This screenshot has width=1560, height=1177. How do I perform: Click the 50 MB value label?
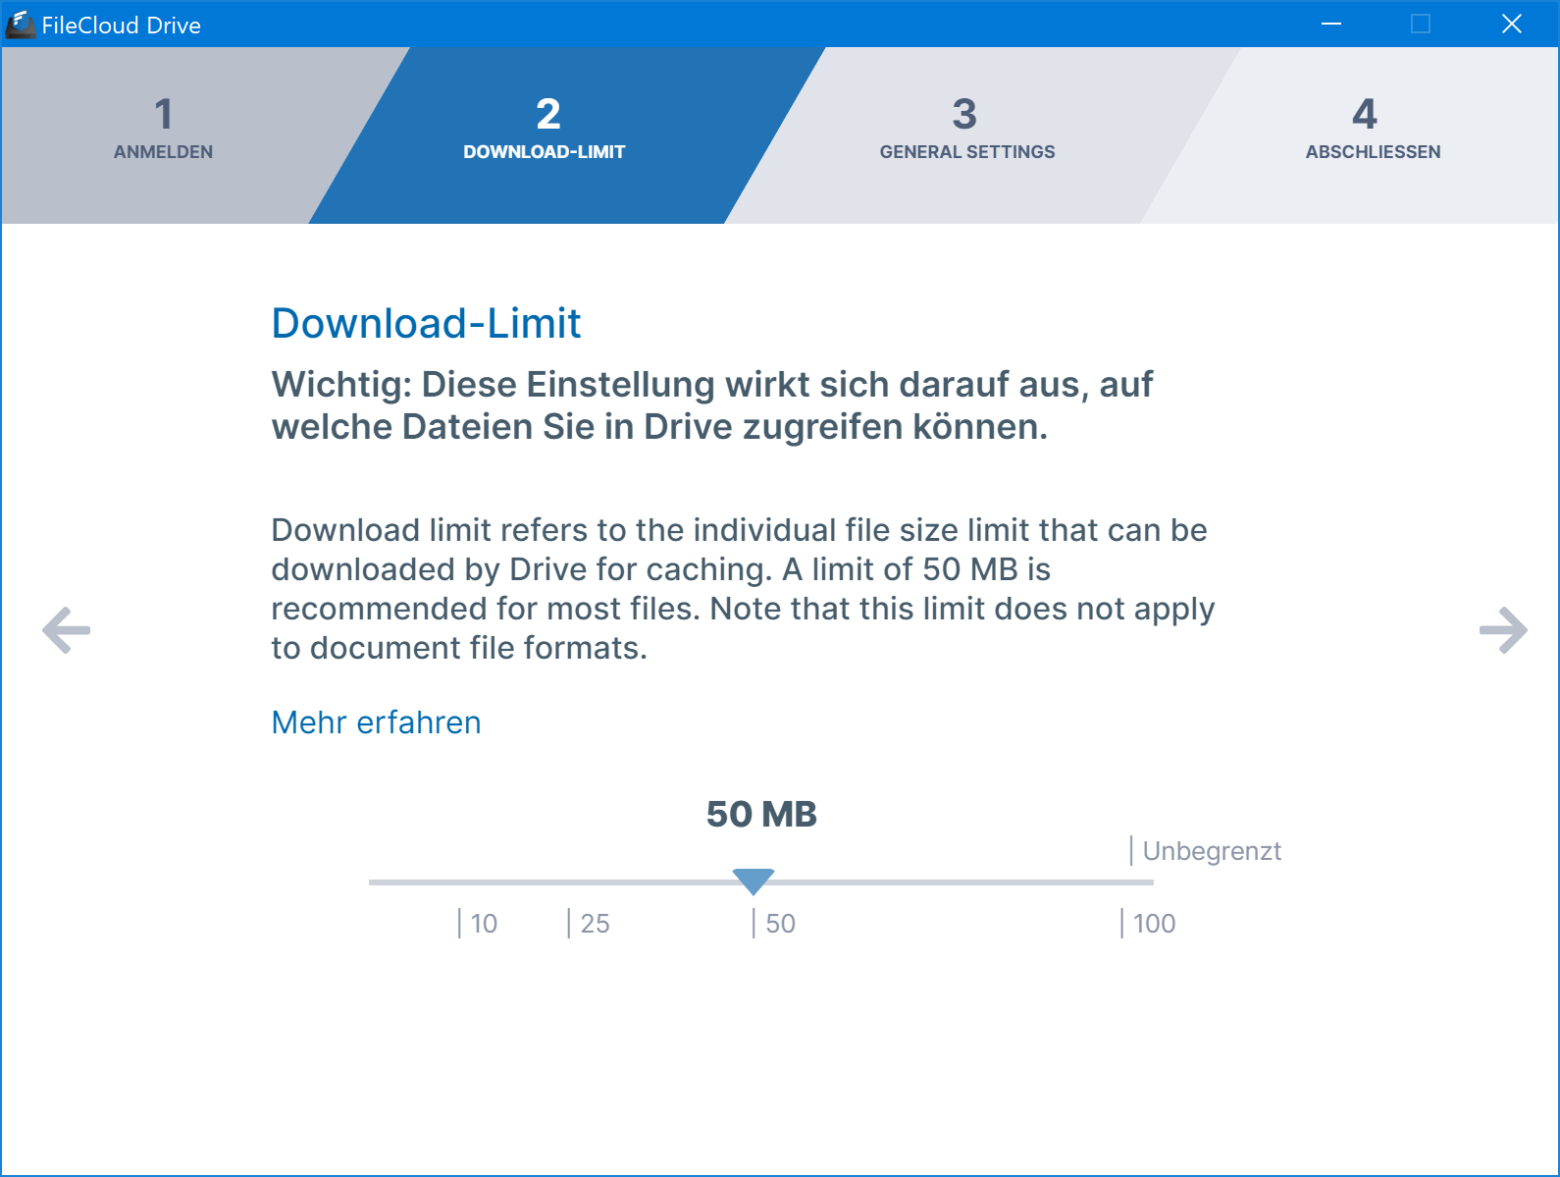click(x=761, y=814)
